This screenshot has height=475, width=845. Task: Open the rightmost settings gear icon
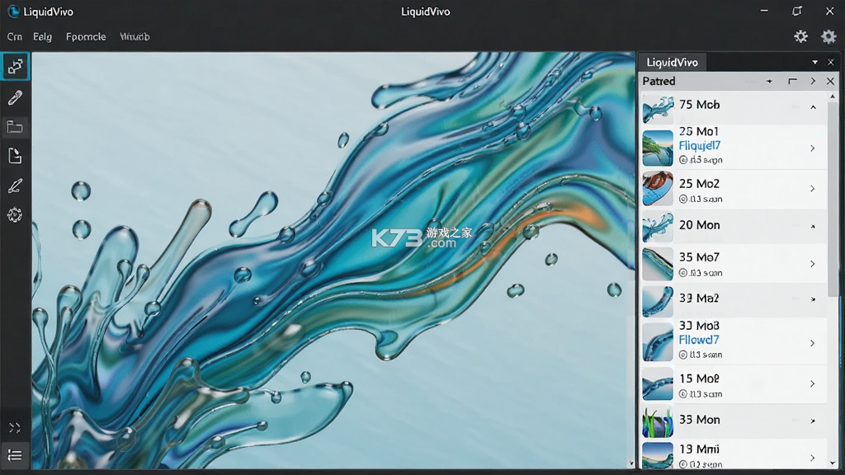(828, 36)
